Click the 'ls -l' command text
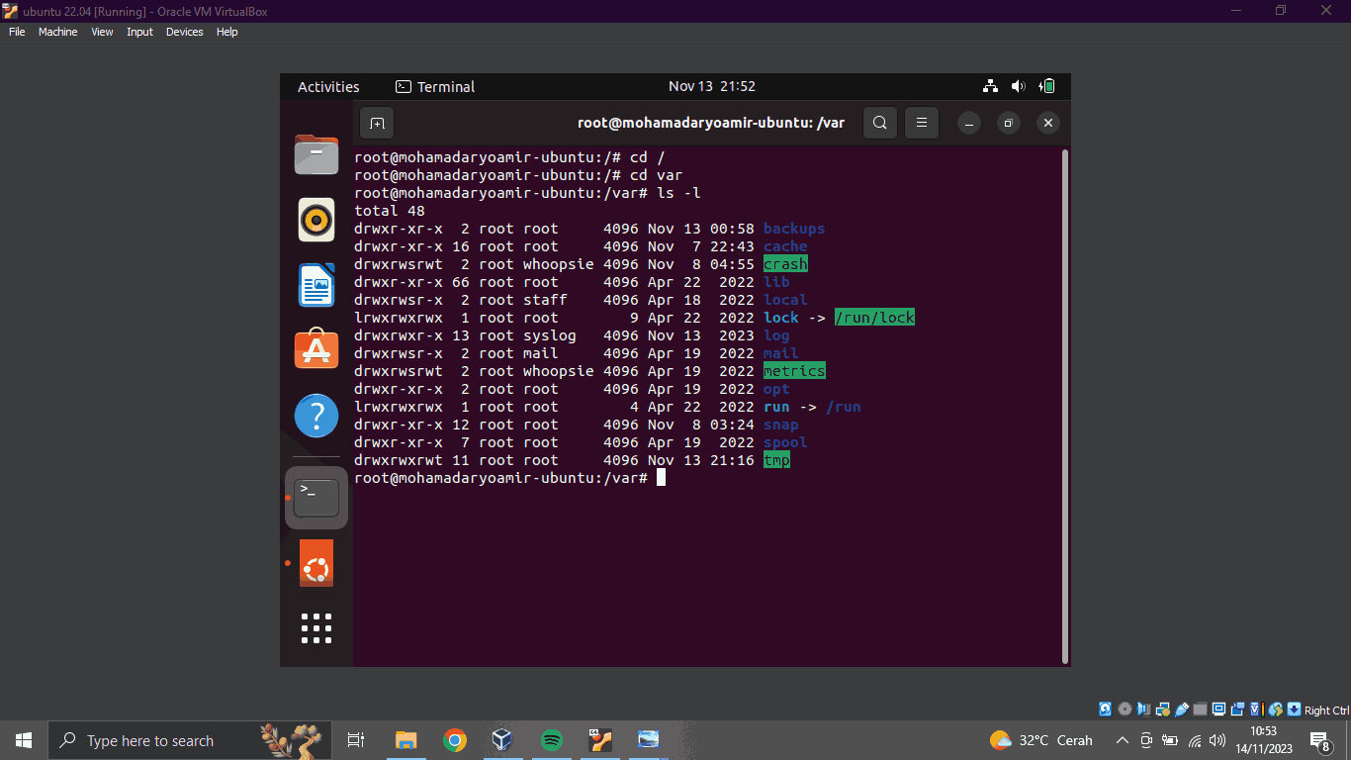The width and height of the screenshot is (1351, 760). 678,193
